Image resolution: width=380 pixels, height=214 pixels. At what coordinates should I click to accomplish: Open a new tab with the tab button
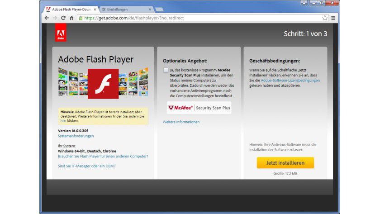[x=159, y=10]
